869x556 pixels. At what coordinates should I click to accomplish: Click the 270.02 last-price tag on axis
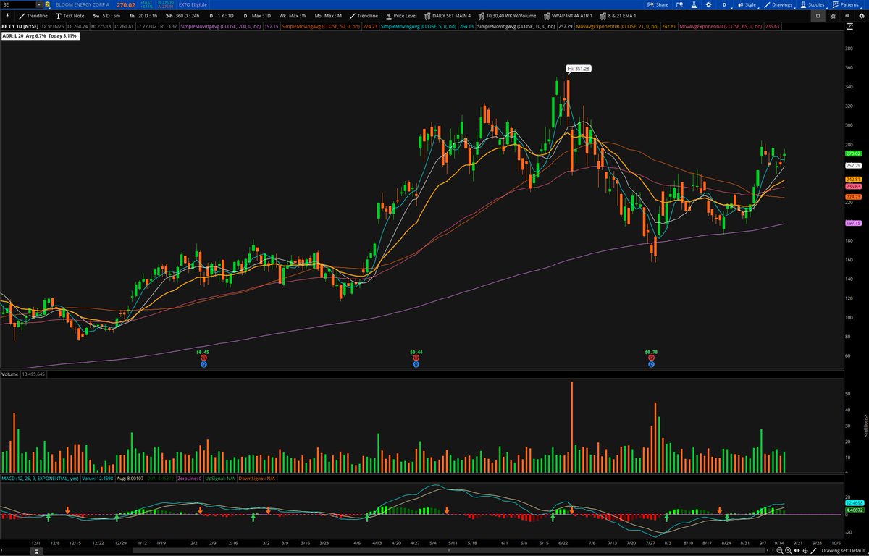[x=852, y=153]
